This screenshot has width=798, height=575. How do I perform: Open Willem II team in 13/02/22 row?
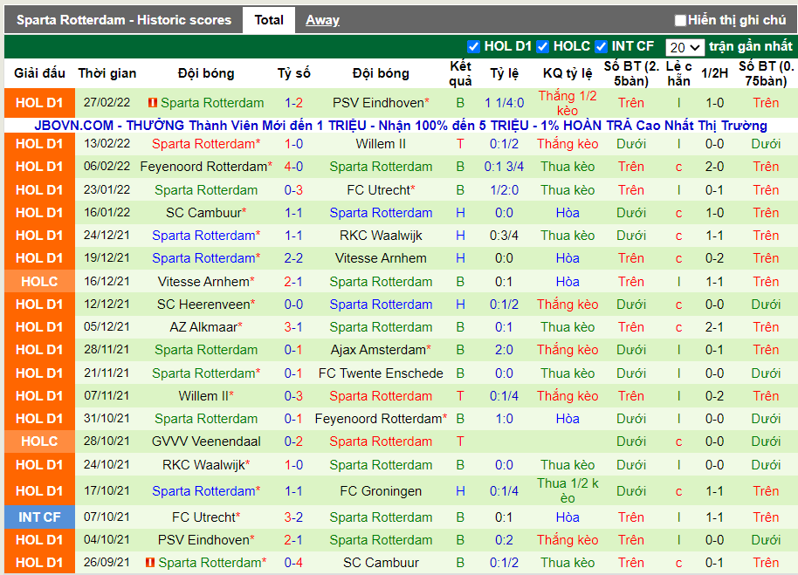pos(381,144)
